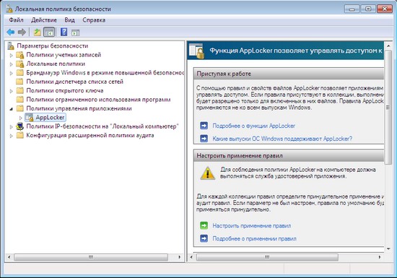397x278 pixels.
Task: Click right pane vertical scroll down arrow
Action: click(388, 249)
